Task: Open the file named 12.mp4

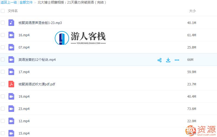Action: (24, 121)
